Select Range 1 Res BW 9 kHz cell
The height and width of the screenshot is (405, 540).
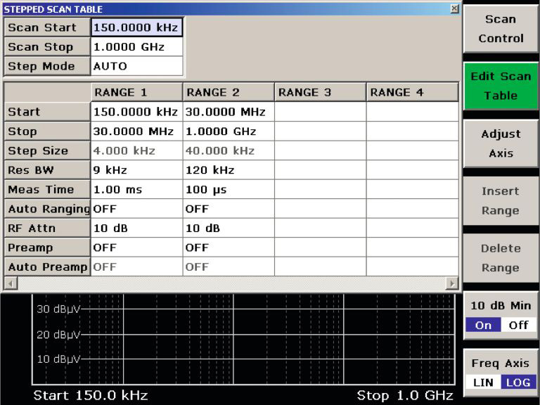click(x=136, y=170)
